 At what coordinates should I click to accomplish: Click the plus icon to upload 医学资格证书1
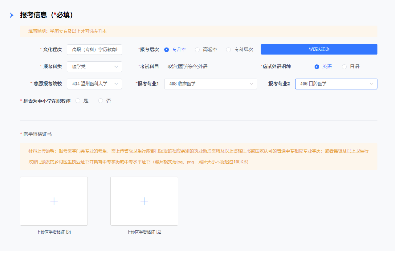[x=54, y=201]
